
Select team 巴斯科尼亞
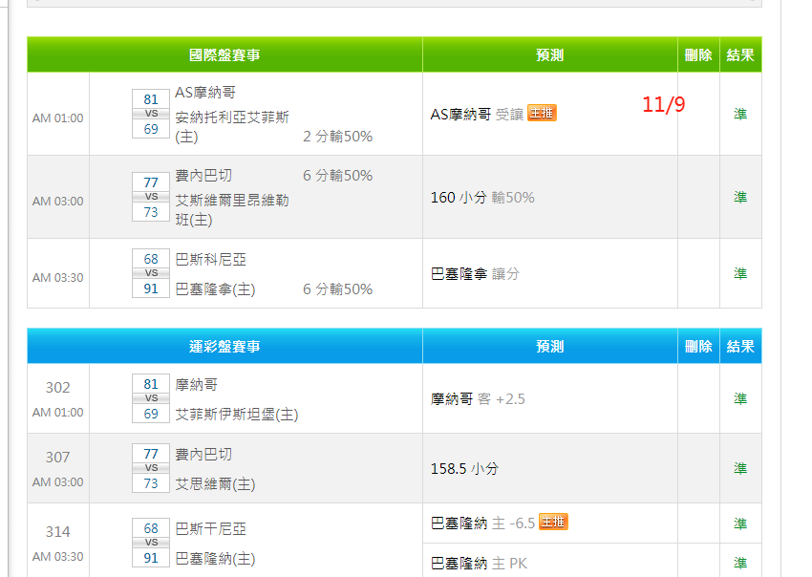(x=210, y=259)
